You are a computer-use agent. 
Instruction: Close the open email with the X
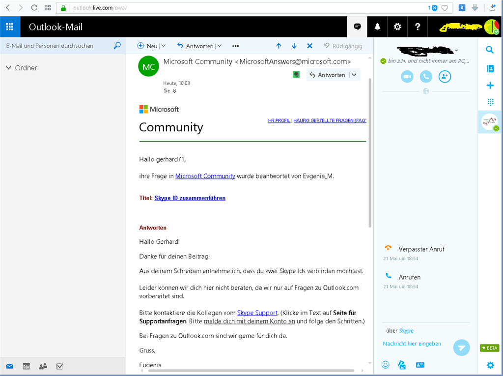tap(309, 46)
